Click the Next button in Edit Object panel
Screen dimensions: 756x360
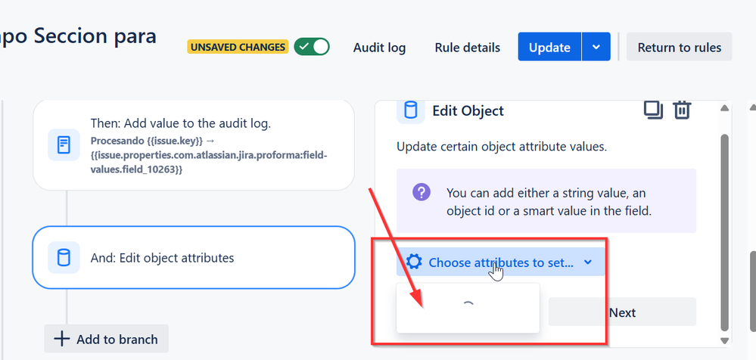point(623,312)
